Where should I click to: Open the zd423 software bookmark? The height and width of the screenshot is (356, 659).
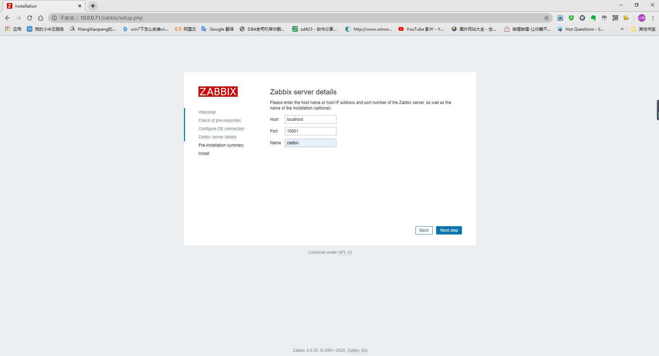[315, 29]
